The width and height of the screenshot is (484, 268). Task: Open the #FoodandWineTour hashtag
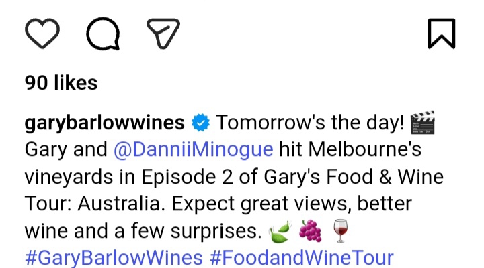click(x=302, y=257)
